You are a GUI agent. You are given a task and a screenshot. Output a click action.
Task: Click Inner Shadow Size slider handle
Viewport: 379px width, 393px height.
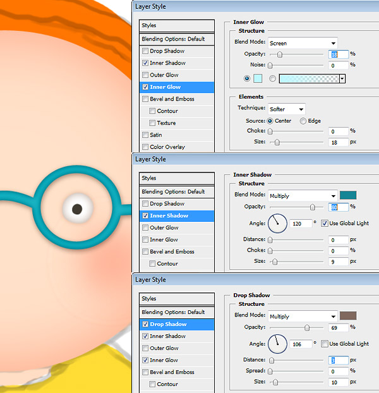[275, 262]
